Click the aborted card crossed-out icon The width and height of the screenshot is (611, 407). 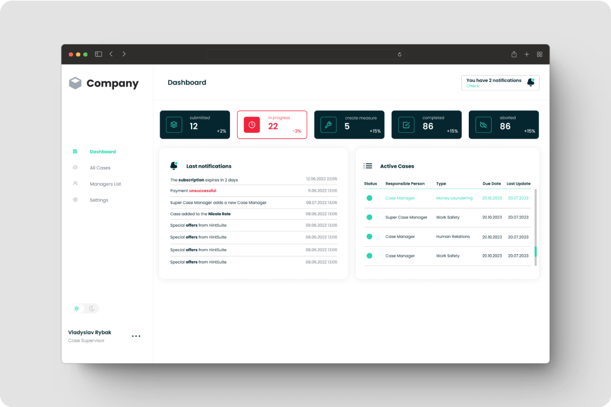[483, 125]
